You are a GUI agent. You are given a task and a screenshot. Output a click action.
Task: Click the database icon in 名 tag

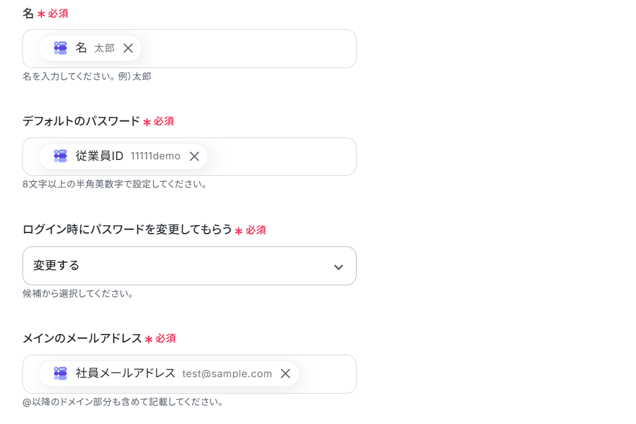point(60,48)
